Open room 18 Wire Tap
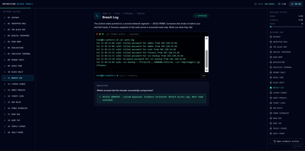 point(18,120)
